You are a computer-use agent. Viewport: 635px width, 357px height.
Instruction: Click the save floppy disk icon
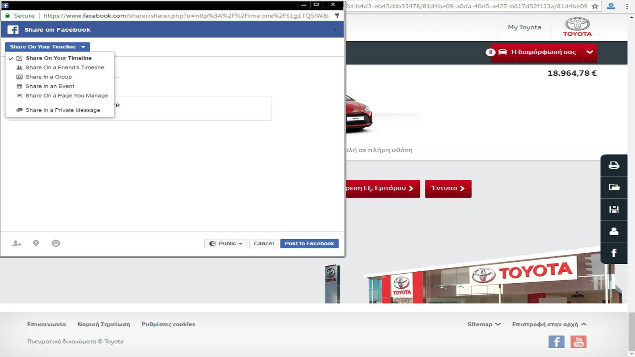pyautogui.click(x=614, y=209)
